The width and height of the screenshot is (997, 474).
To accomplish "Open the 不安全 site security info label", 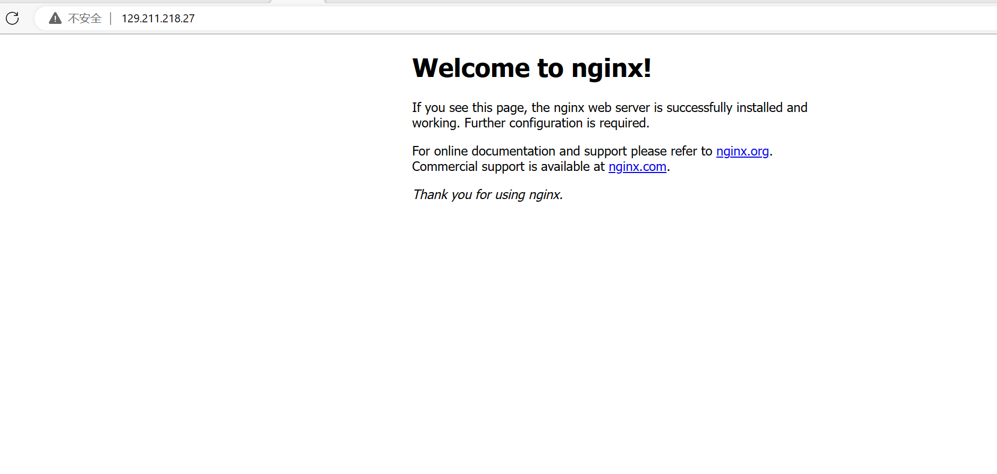I will tap(85, 19).
